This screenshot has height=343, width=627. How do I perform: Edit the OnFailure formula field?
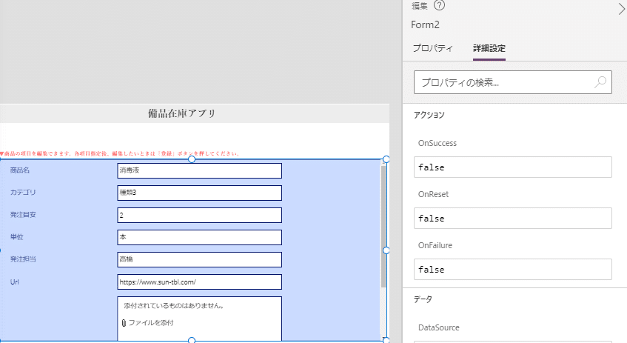[513, 270]
